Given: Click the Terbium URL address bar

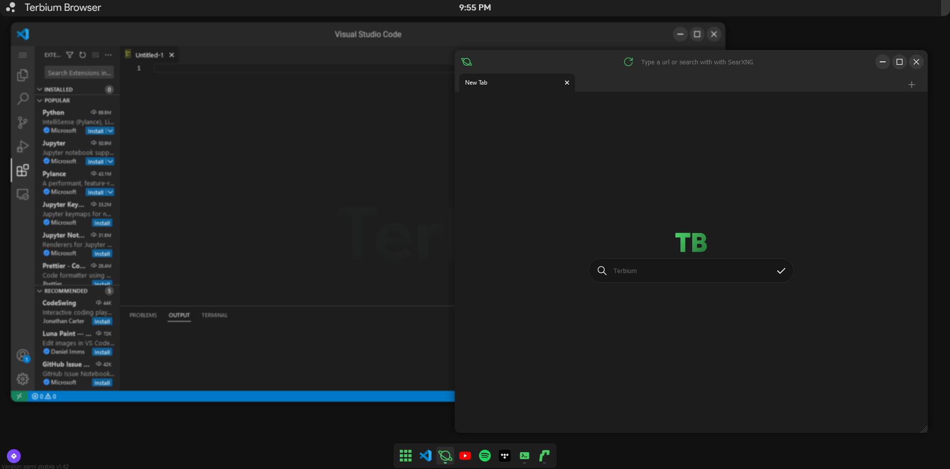Looking at the screenshot, I should pos(697,62).
